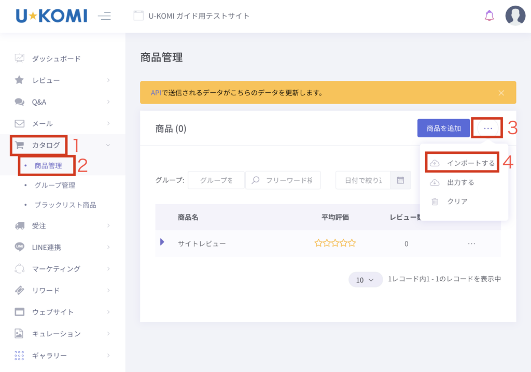
Task: Click the three-dot more options button
Action: coord(487,128)
